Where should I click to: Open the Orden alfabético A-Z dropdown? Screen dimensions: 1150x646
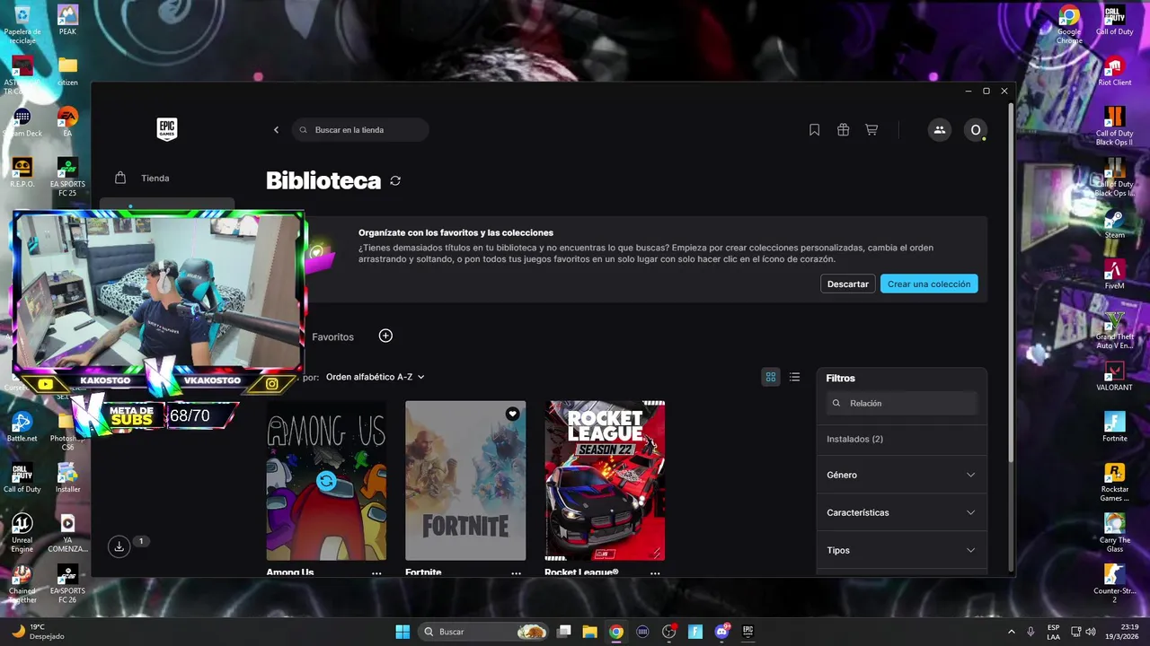coord(375,377)
